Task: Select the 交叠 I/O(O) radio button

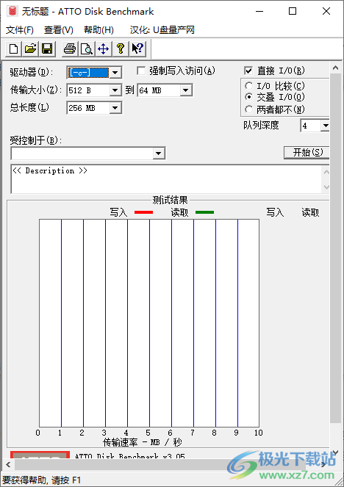Action: 248,97
